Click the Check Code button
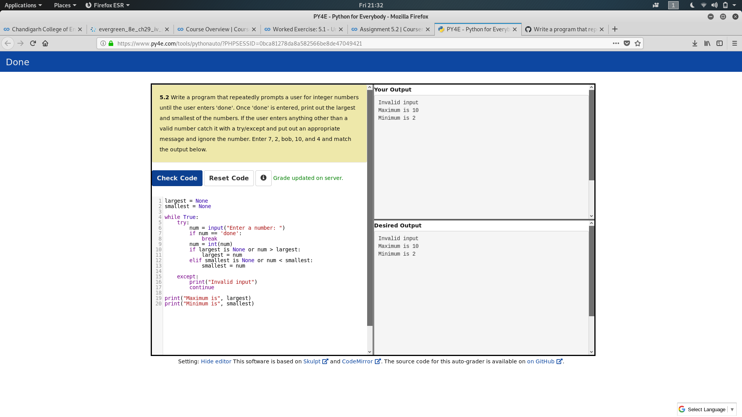742x417 pixels. pos(177,178)
